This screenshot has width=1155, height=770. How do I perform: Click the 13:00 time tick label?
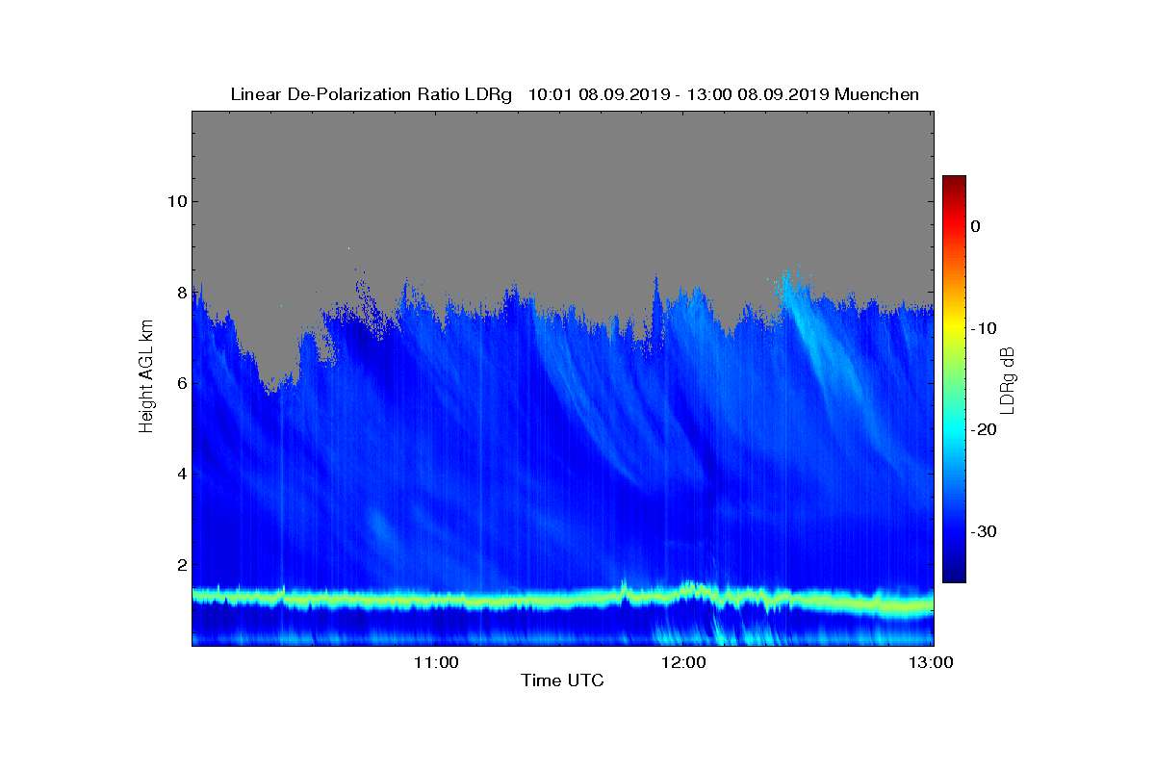coord(932,662)
